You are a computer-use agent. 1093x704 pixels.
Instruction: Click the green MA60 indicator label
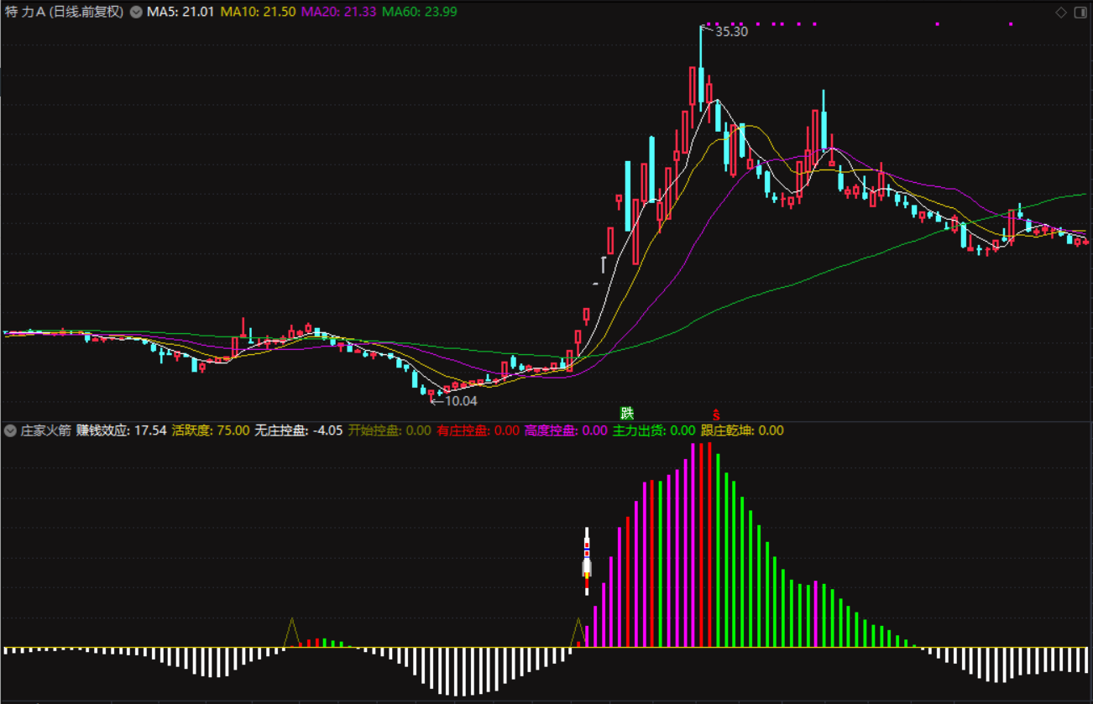419,12
